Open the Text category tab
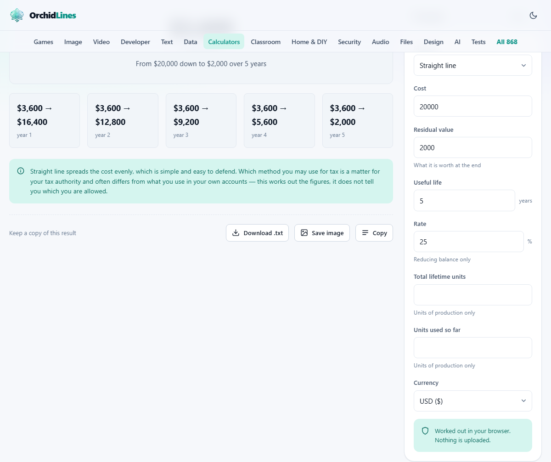Viewport: 551px width, 462px height. point(167,42)
